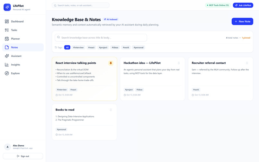Click clock icon on Books to read note
Viewport: 259px width, 162px height.
[57, 135]
